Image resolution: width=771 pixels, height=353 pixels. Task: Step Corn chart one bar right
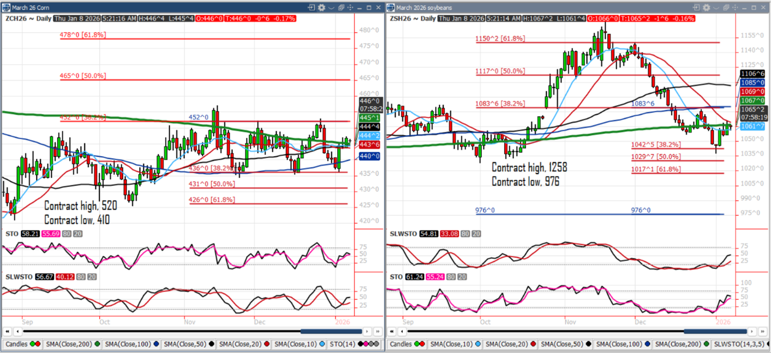coord(367,331)
